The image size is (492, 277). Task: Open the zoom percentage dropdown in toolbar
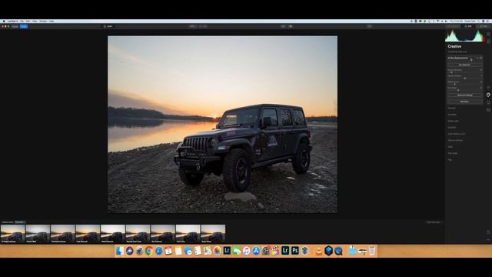point(192,26)
